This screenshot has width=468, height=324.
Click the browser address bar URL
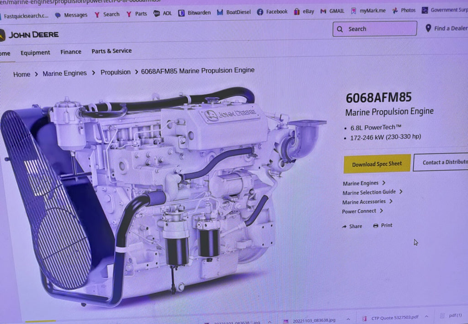(x=80, y=2)
